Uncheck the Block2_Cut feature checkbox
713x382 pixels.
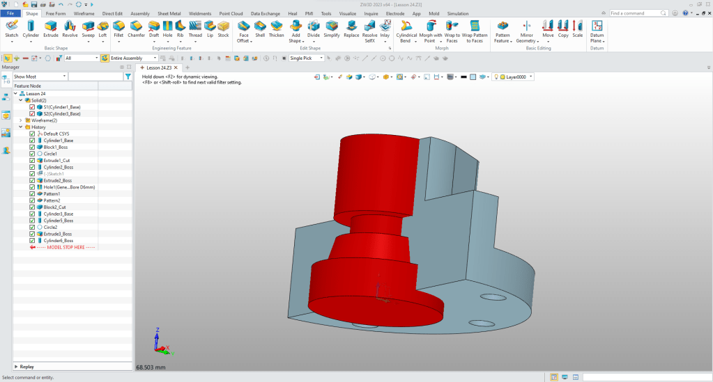tap(32, 207)
